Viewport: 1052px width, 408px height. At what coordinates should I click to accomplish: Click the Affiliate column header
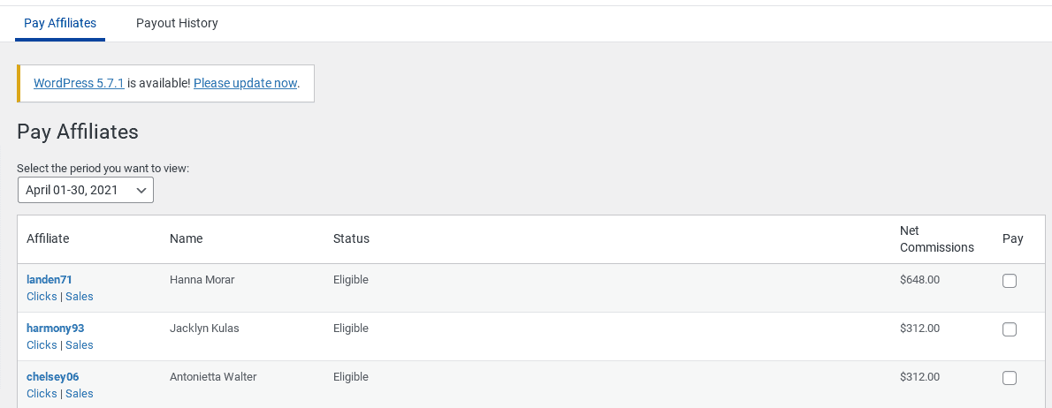[48, 238]
